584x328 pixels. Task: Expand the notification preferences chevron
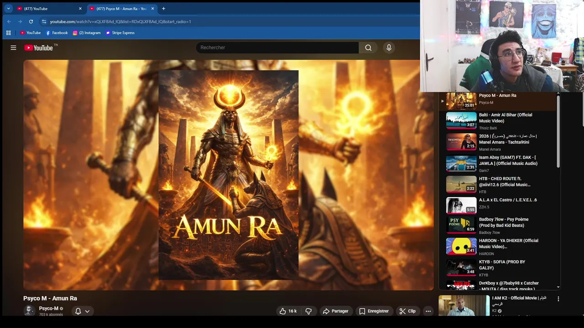point(87,311)
